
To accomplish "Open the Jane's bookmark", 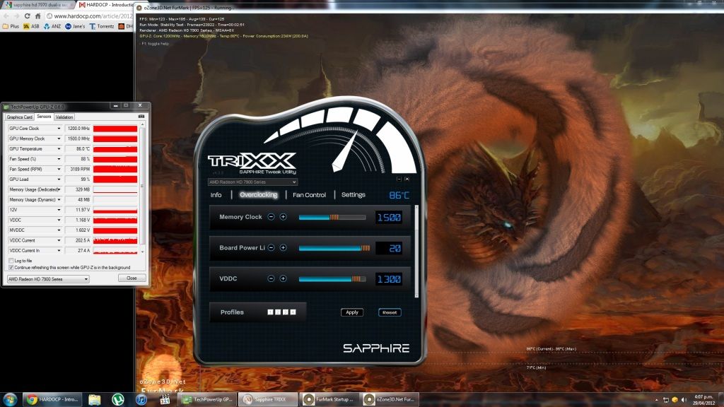I will pyautogui.click(x=75, y=26).
